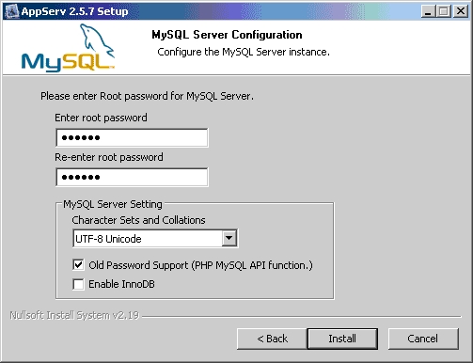473x363 pixels.
Task: Cancel the setup wizard
Action: pyautogui.click(x=423, y=339)
